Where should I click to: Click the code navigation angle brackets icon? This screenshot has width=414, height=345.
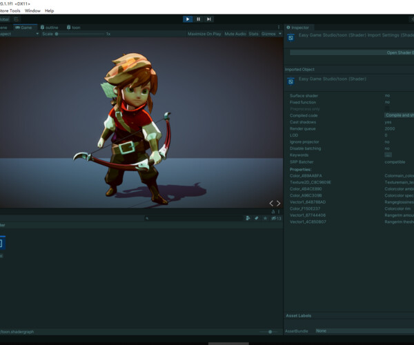(x=275, y=204)
